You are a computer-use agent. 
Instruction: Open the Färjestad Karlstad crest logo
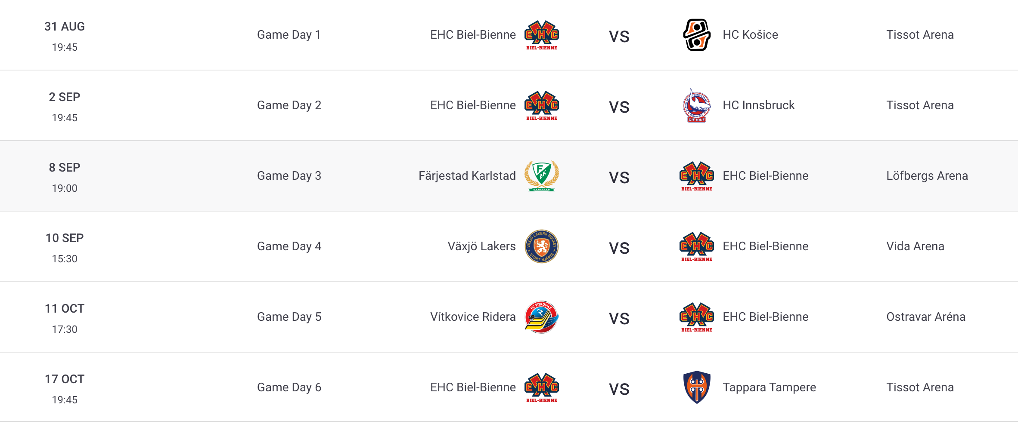pos(542,176)
